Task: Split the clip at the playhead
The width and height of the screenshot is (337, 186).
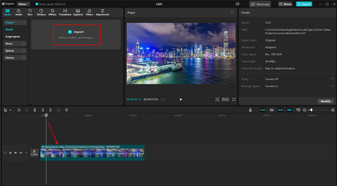Action: [x=35, y=110]
